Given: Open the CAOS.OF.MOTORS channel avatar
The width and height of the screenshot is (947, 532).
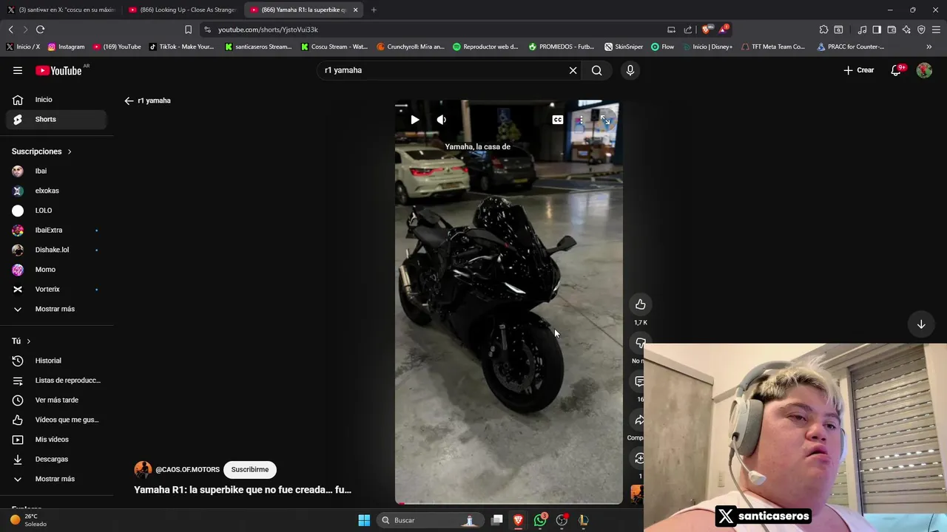Looking at the screenshot, I should 143,469.
